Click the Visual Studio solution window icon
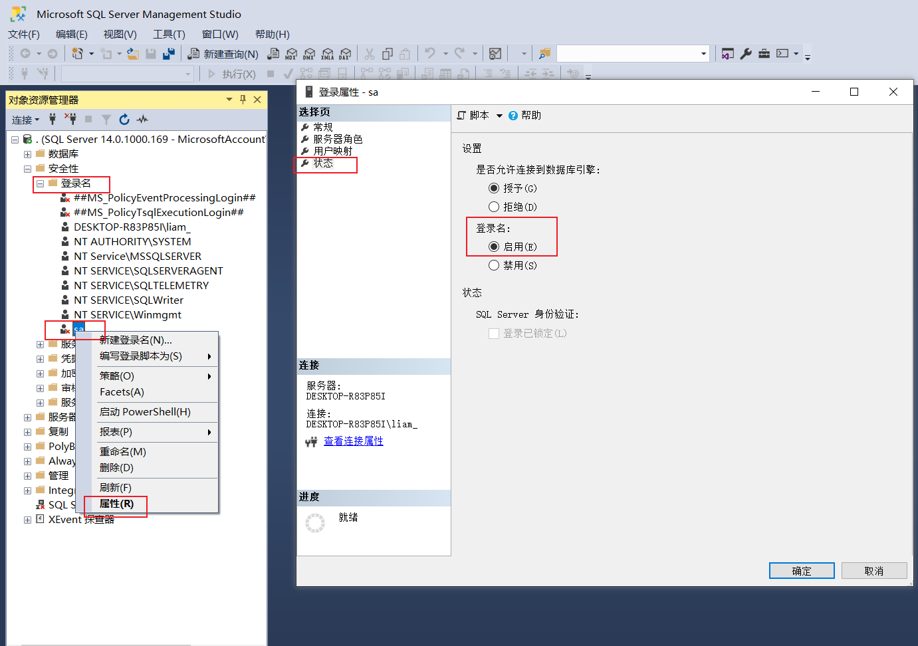The image size is (918, 646). [728, 54]
